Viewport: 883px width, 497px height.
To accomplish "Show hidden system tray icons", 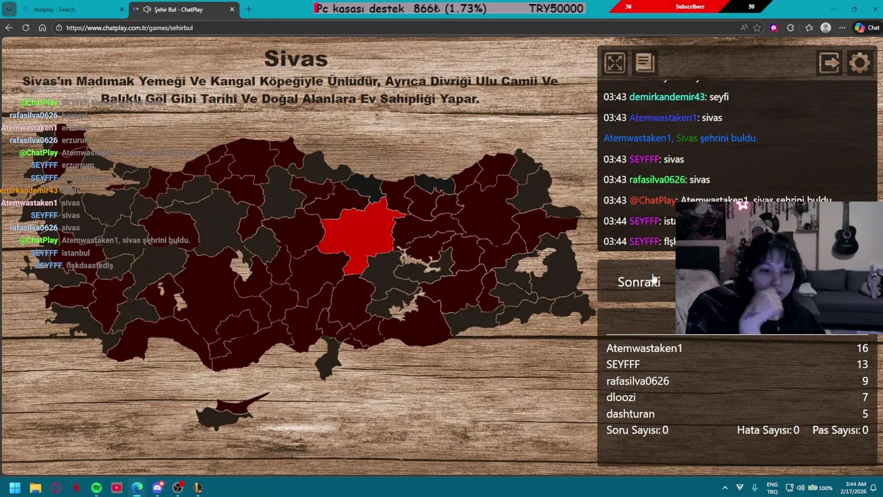I will pyautogui.click(x=725, y=487).
